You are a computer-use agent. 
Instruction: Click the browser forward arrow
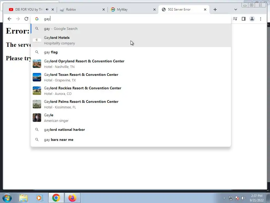click(18, 19)
